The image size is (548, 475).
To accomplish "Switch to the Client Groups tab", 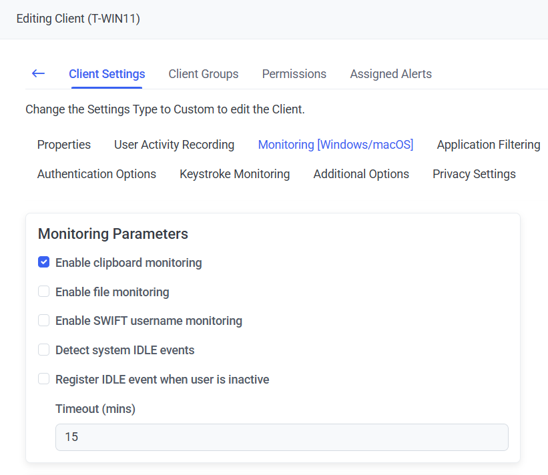I will pyautogui.click(x=203, y=74).
